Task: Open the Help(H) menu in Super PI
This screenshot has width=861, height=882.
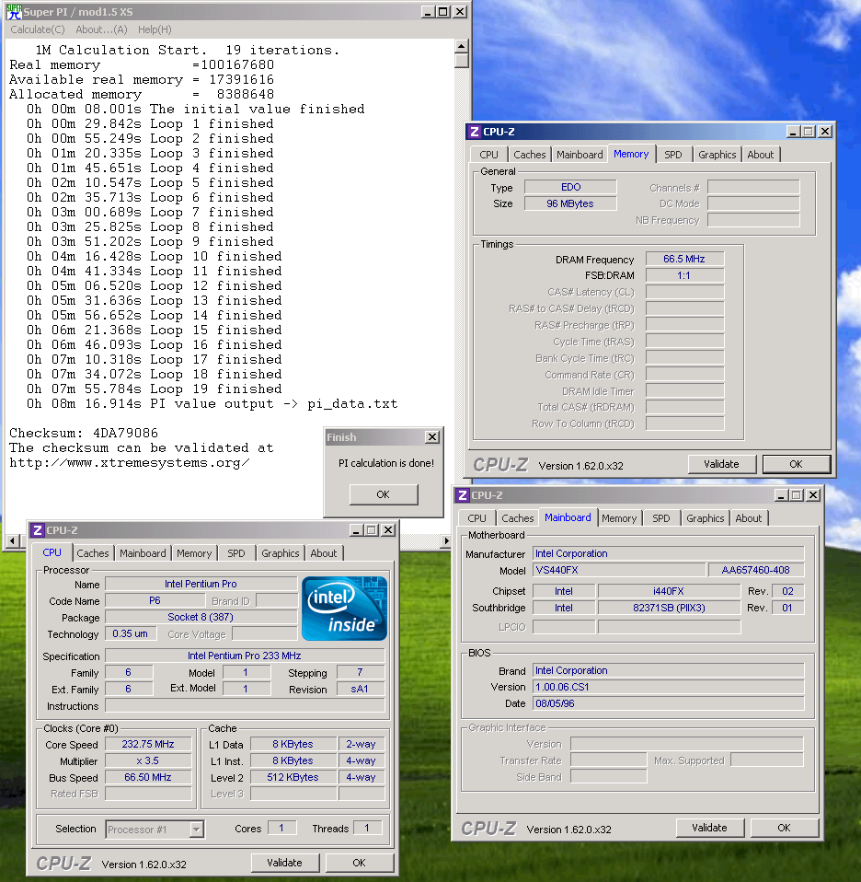Action: click(x=155, y=29)
